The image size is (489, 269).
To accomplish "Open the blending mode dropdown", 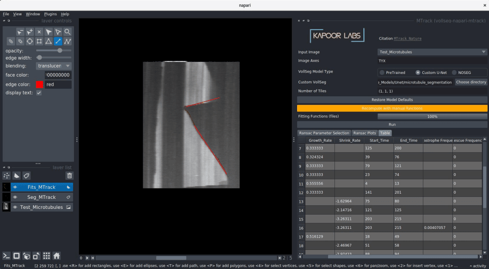I will [53, 66].
